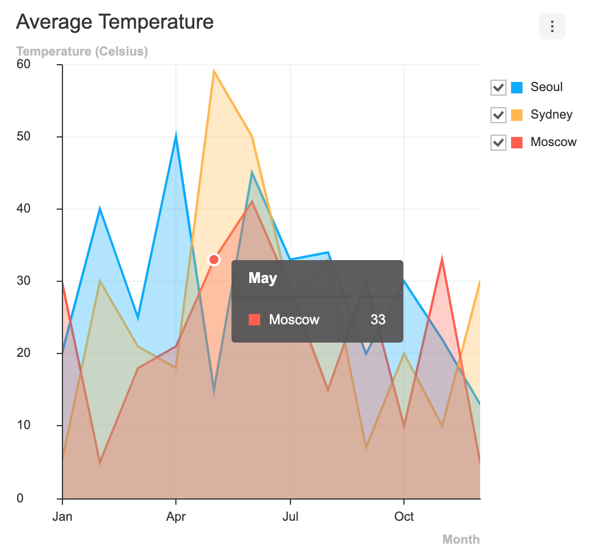Click the Jan label on x-axis
The image size is (589, 558).
(62, 517)
